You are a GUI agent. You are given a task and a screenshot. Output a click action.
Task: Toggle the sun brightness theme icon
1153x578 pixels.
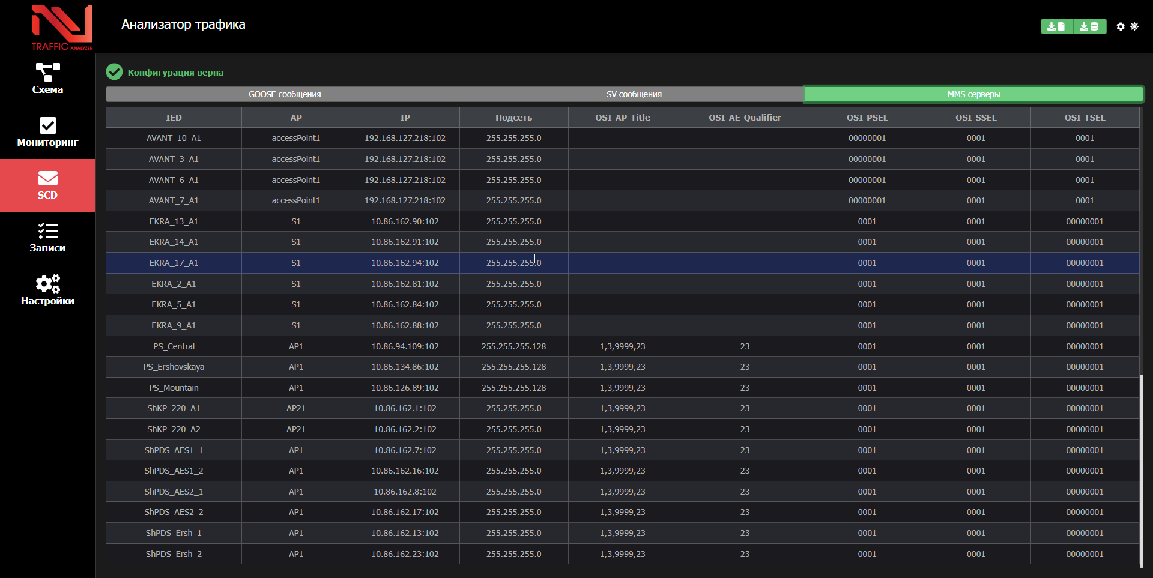point(1134,26)
